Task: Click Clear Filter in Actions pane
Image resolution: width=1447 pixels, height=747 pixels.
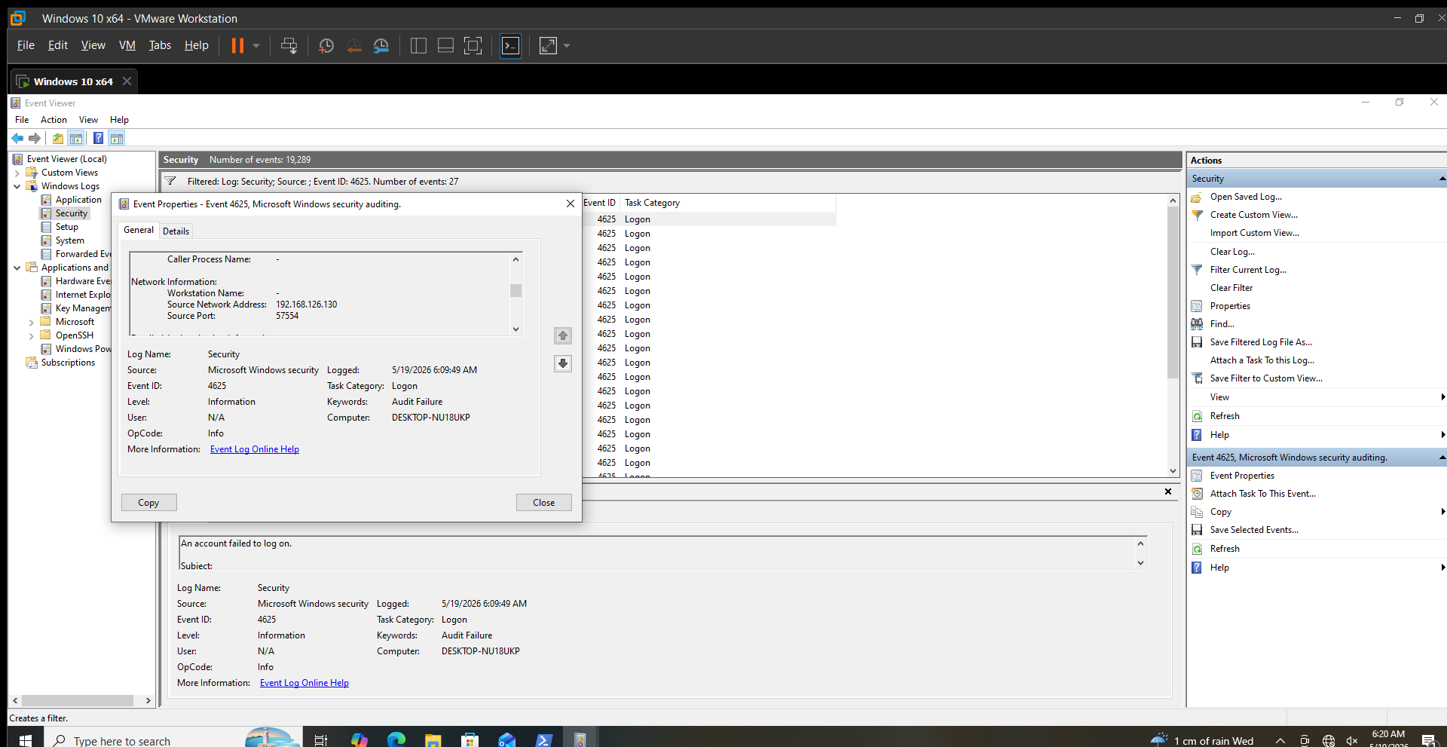Action: point(1231,288)
